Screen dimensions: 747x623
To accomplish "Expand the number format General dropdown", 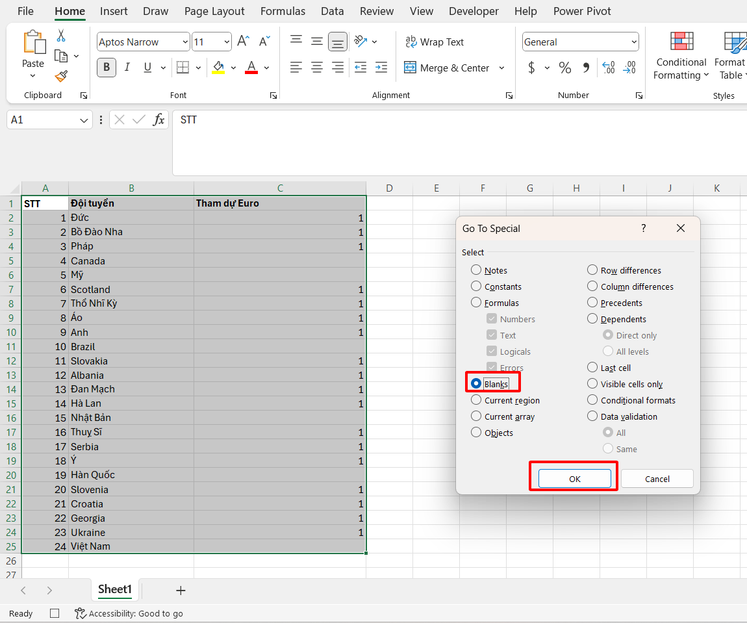I will pos(634,42).
